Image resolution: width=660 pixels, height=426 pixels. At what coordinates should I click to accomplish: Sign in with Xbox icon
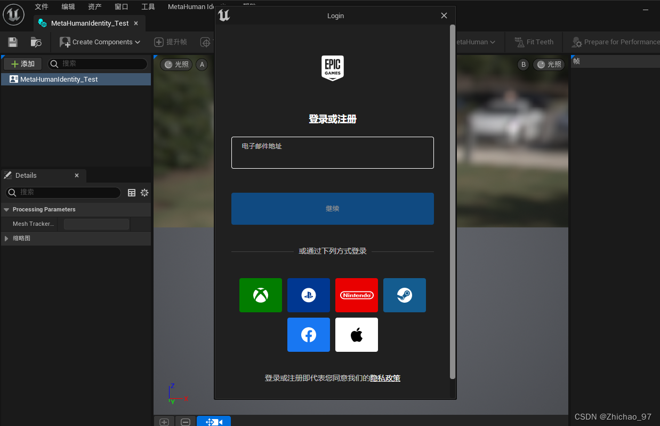point(261,295)
